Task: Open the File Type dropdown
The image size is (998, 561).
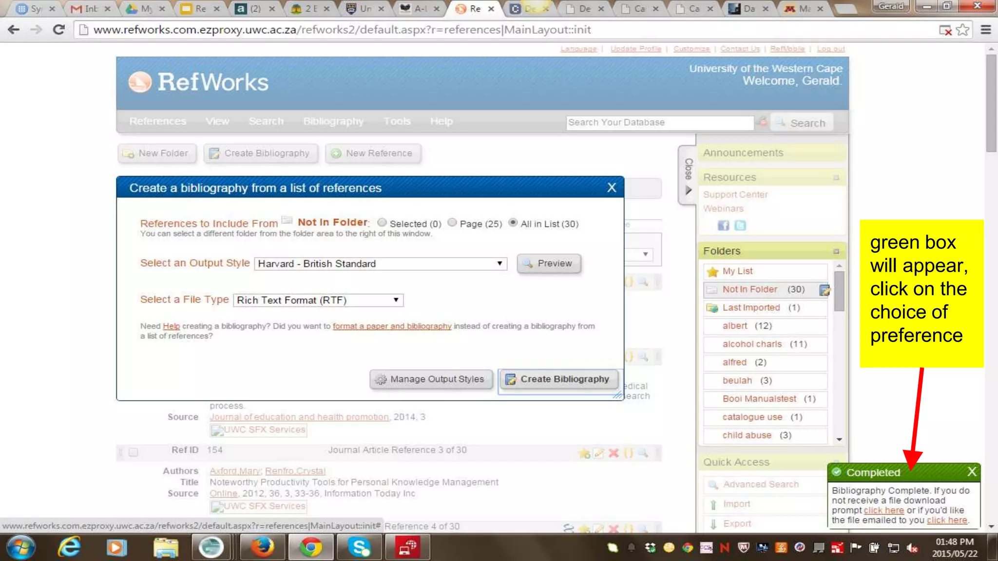Action: [x=318, y=300]
